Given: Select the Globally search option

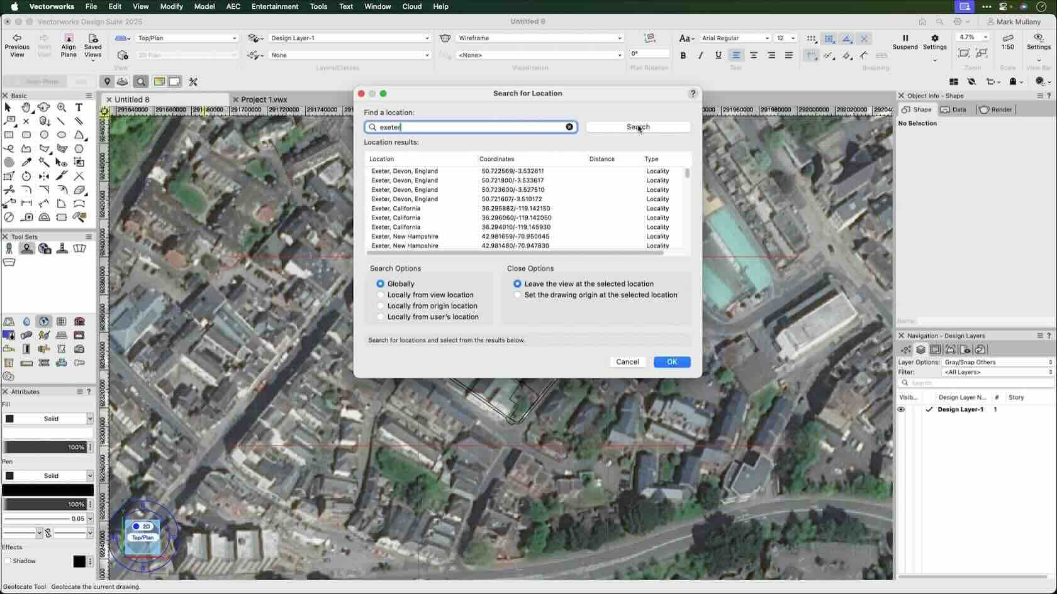Looking at the screenshot, I should click(x=380, y=283).
